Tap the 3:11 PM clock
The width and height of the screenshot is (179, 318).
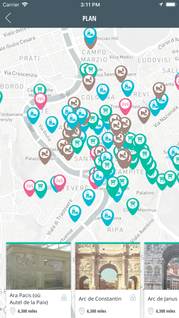pyautogui.click(x=90, y=5)
